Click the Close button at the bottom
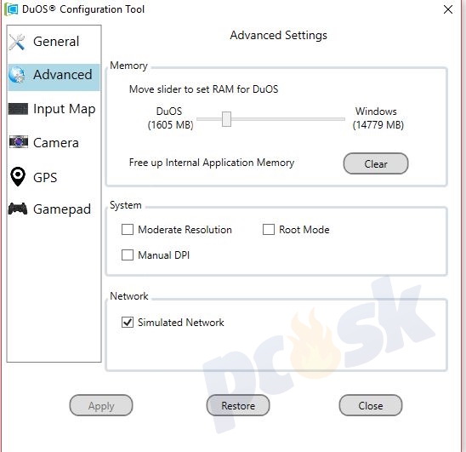 pos(370,405)
